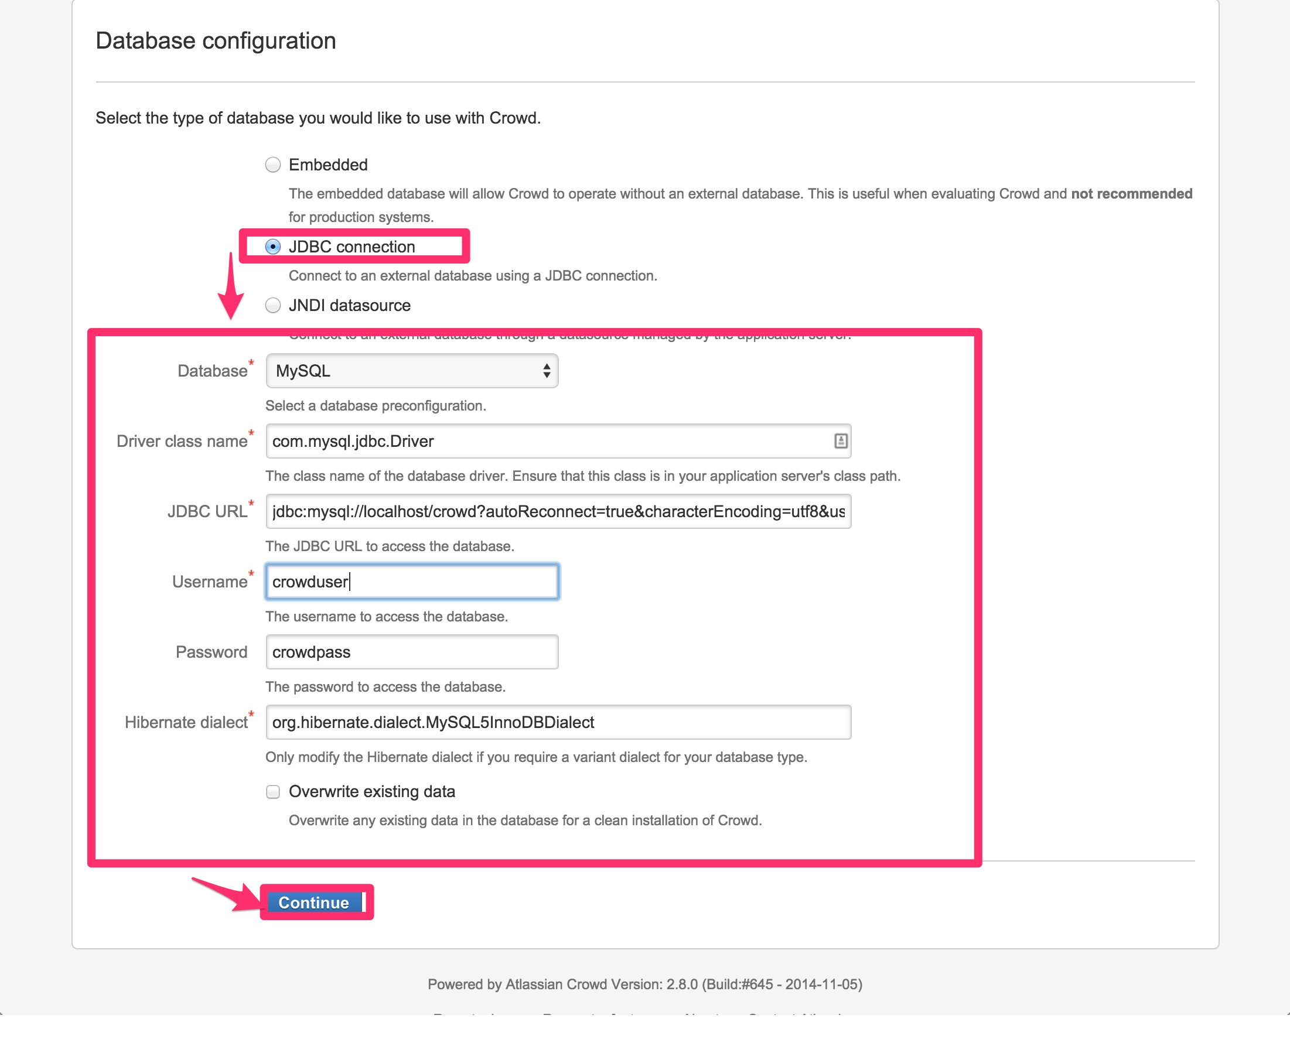
Task: Enable the Overwrite existing data checkbox
Action: (273, 792)
